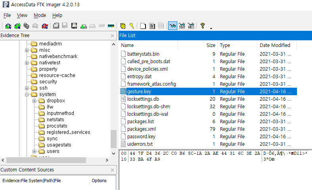Viewport: 312px width, 190px height.
Task: Click the Obtain Protected Files safe icon
Action: tap(123, 26)
